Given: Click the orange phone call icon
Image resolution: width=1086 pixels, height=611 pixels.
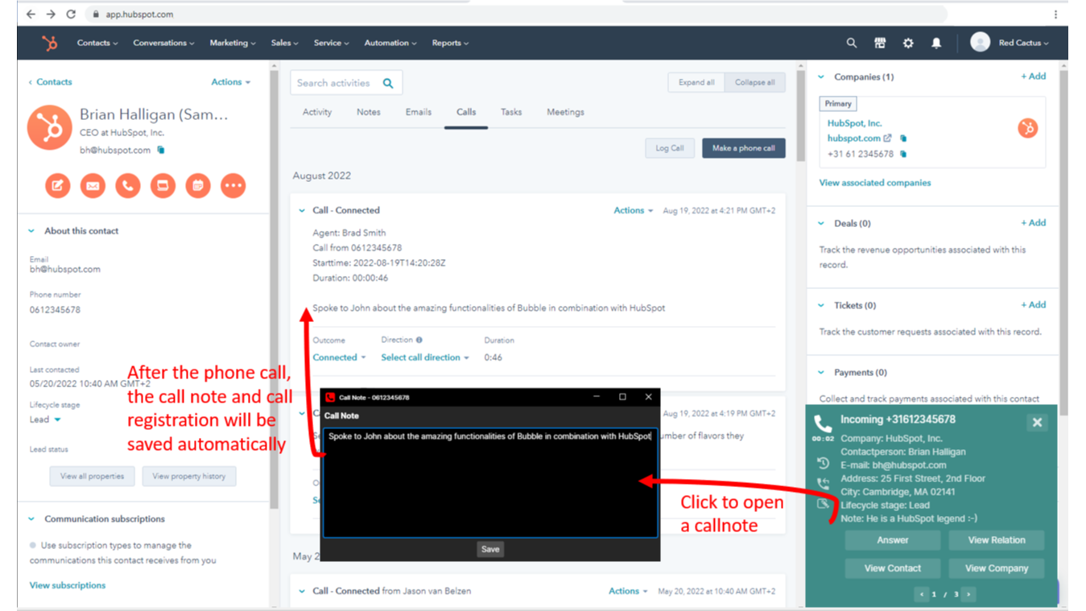Looking at the screenshot, I should pos(128,186).
